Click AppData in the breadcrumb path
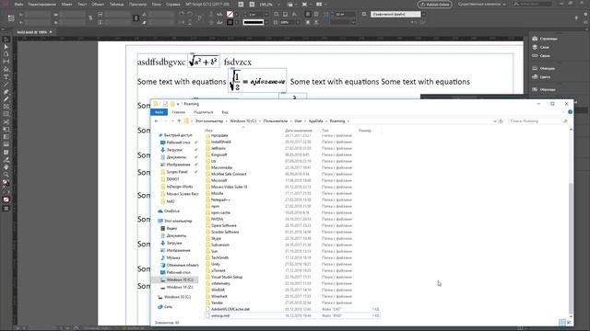 (x=315, y=121)
